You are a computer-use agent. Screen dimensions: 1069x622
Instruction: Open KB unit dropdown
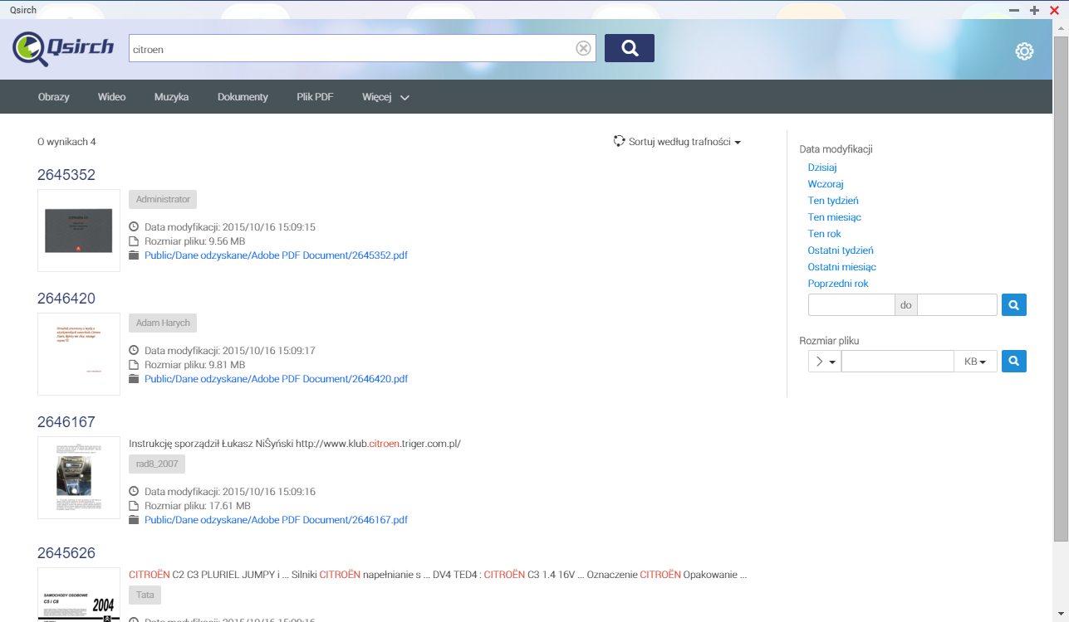point(975,362)
